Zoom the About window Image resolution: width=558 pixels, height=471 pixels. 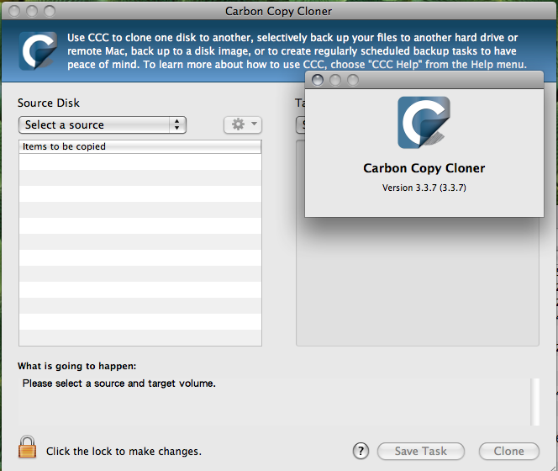[x=353, y=80]
